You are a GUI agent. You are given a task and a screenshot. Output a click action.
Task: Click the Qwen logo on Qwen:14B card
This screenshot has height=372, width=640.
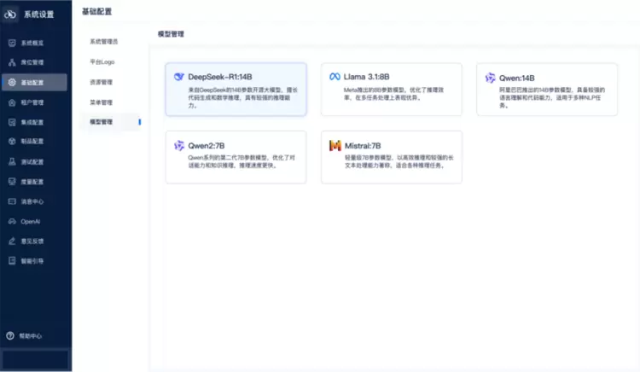(x=490, y=78)
